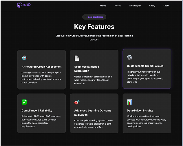183x146 pixels.
Task: Click the gear icon for Customizable Policies
Action: [x=129, y=58]
